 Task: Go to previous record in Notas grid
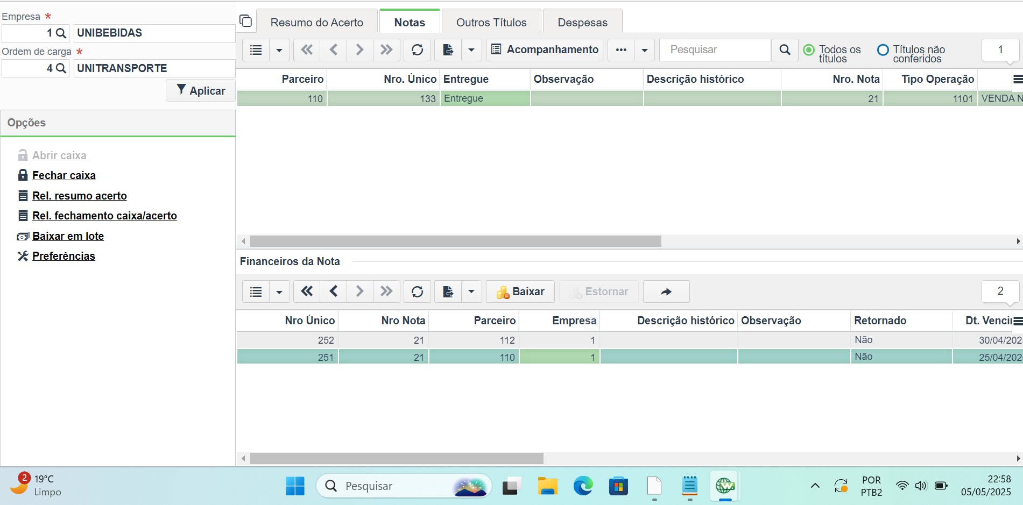pos(334,50)
